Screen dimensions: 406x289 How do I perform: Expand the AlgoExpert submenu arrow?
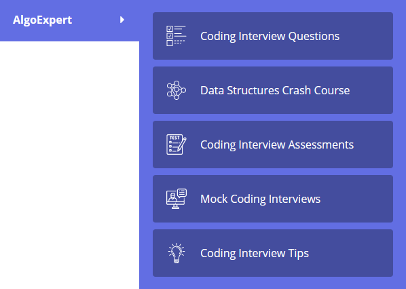click(122, 20)
